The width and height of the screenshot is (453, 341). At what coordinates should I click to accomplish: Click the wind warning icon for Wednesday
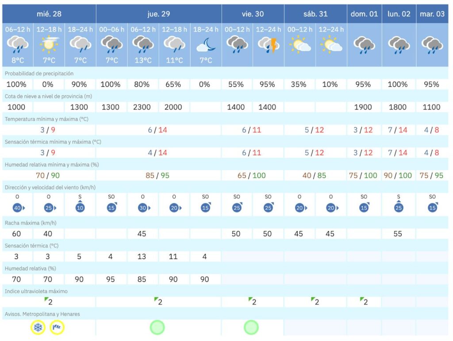[x=57, y=328]
